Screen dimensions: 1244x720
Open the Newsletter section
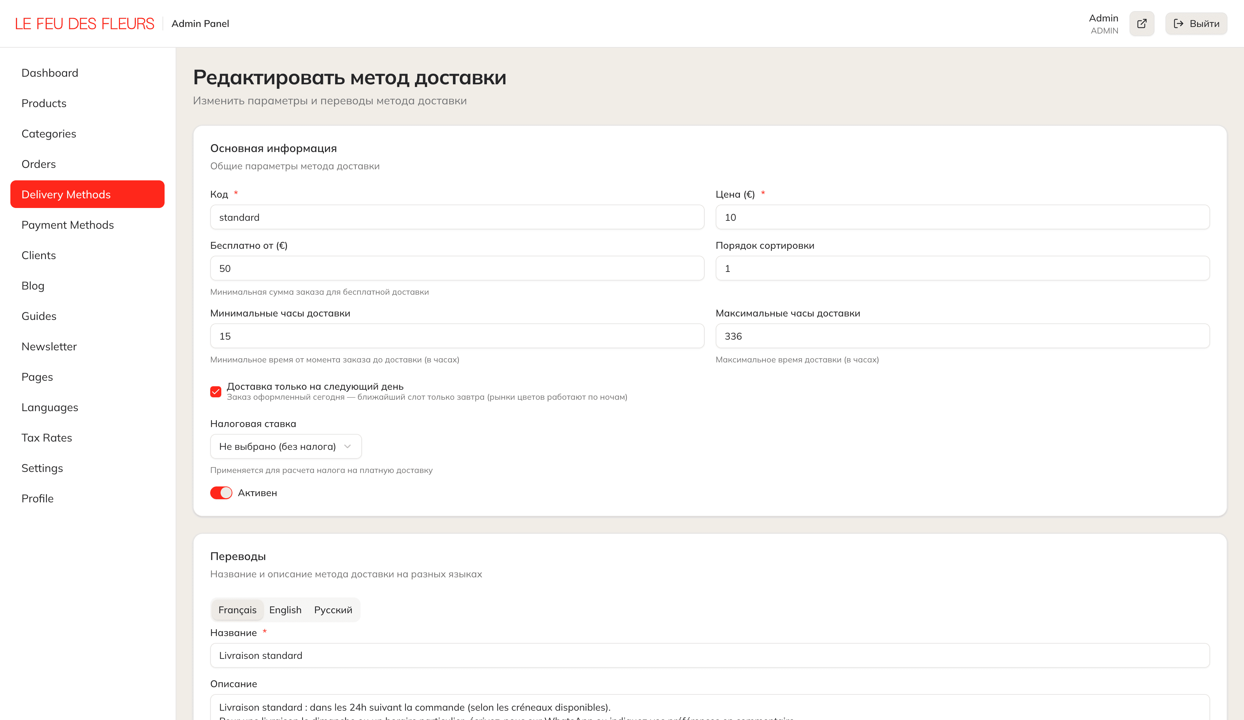(49, 346)
